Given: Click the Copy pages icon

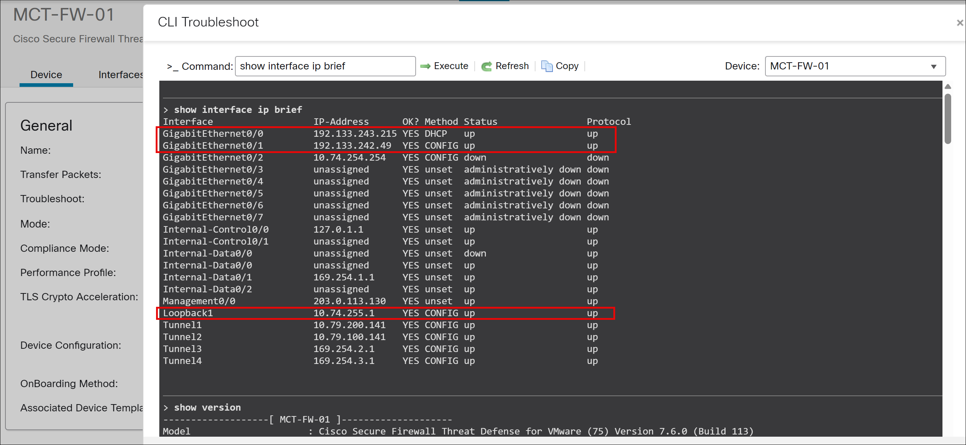Looking at the screenshot, I should pyautogui.click(x=547, y=66).
